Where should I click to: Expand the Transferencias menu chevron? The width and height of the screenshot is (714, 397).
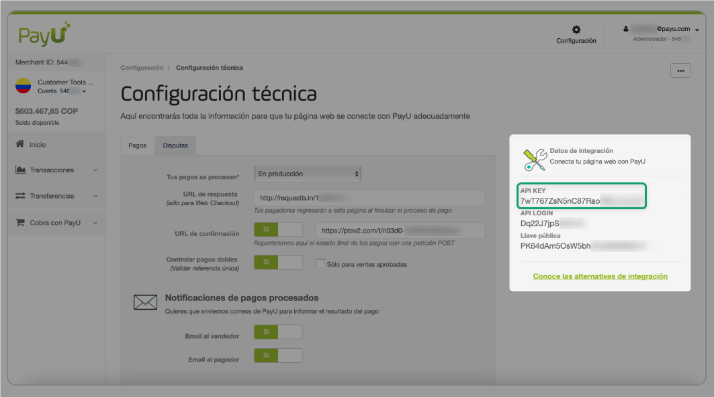pos(95,196)
